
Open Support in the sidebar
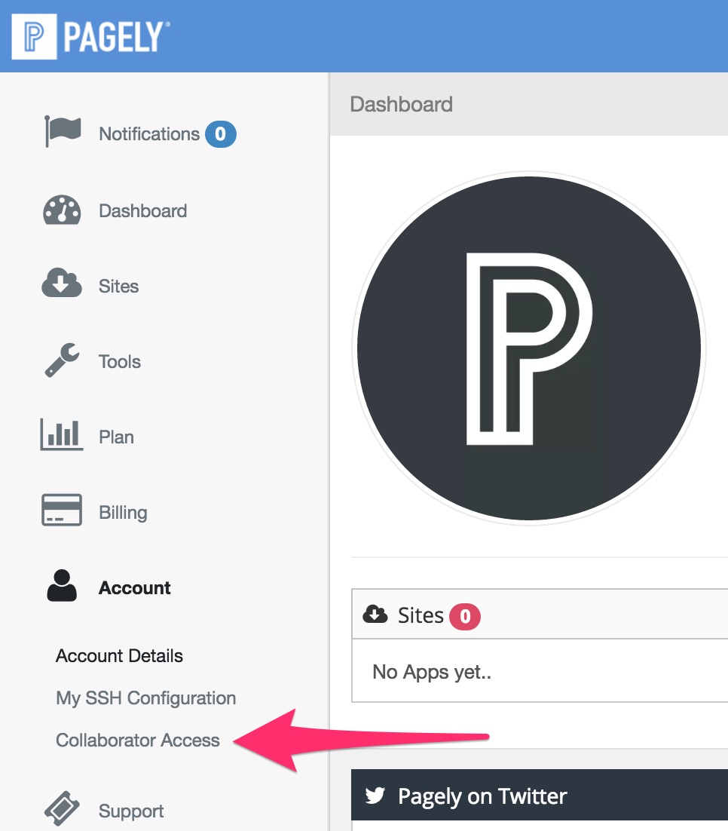pos(131,811)
